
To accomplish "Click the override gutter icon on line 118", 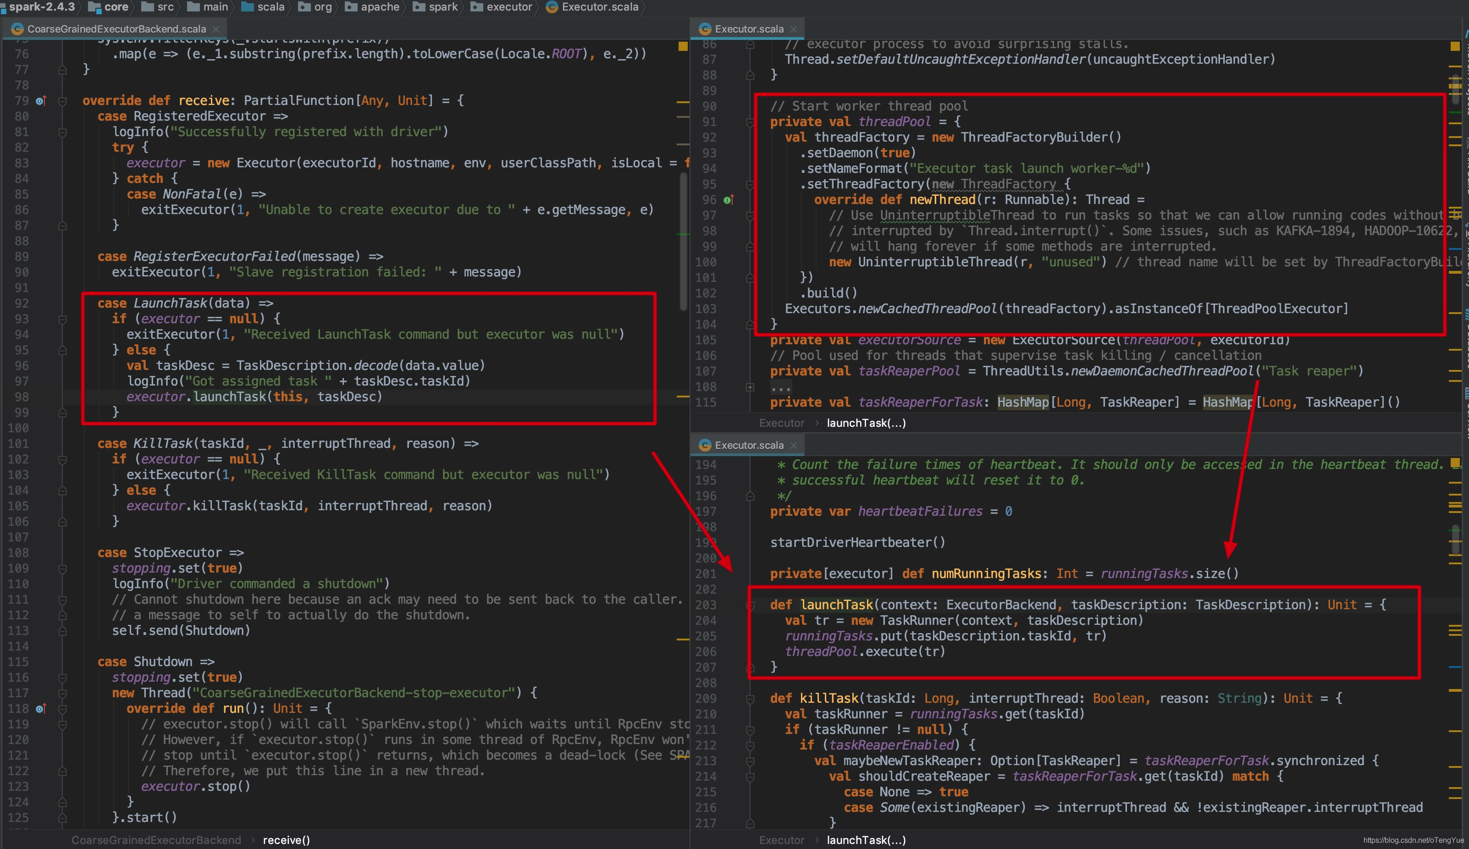I will tap(40, 709).
